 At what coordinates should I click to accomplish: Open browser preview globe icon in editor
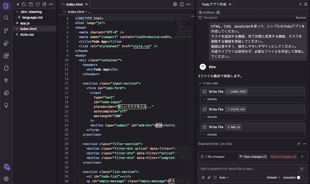175,4
